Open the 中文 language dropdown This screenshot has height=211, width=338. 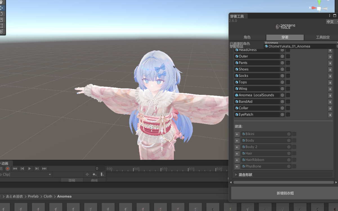coord(332,22)
